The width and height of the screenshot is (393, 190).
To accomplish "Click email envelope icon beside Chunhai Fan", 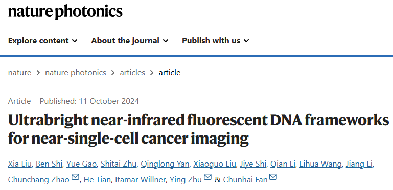I will click(x=273, y=177).
